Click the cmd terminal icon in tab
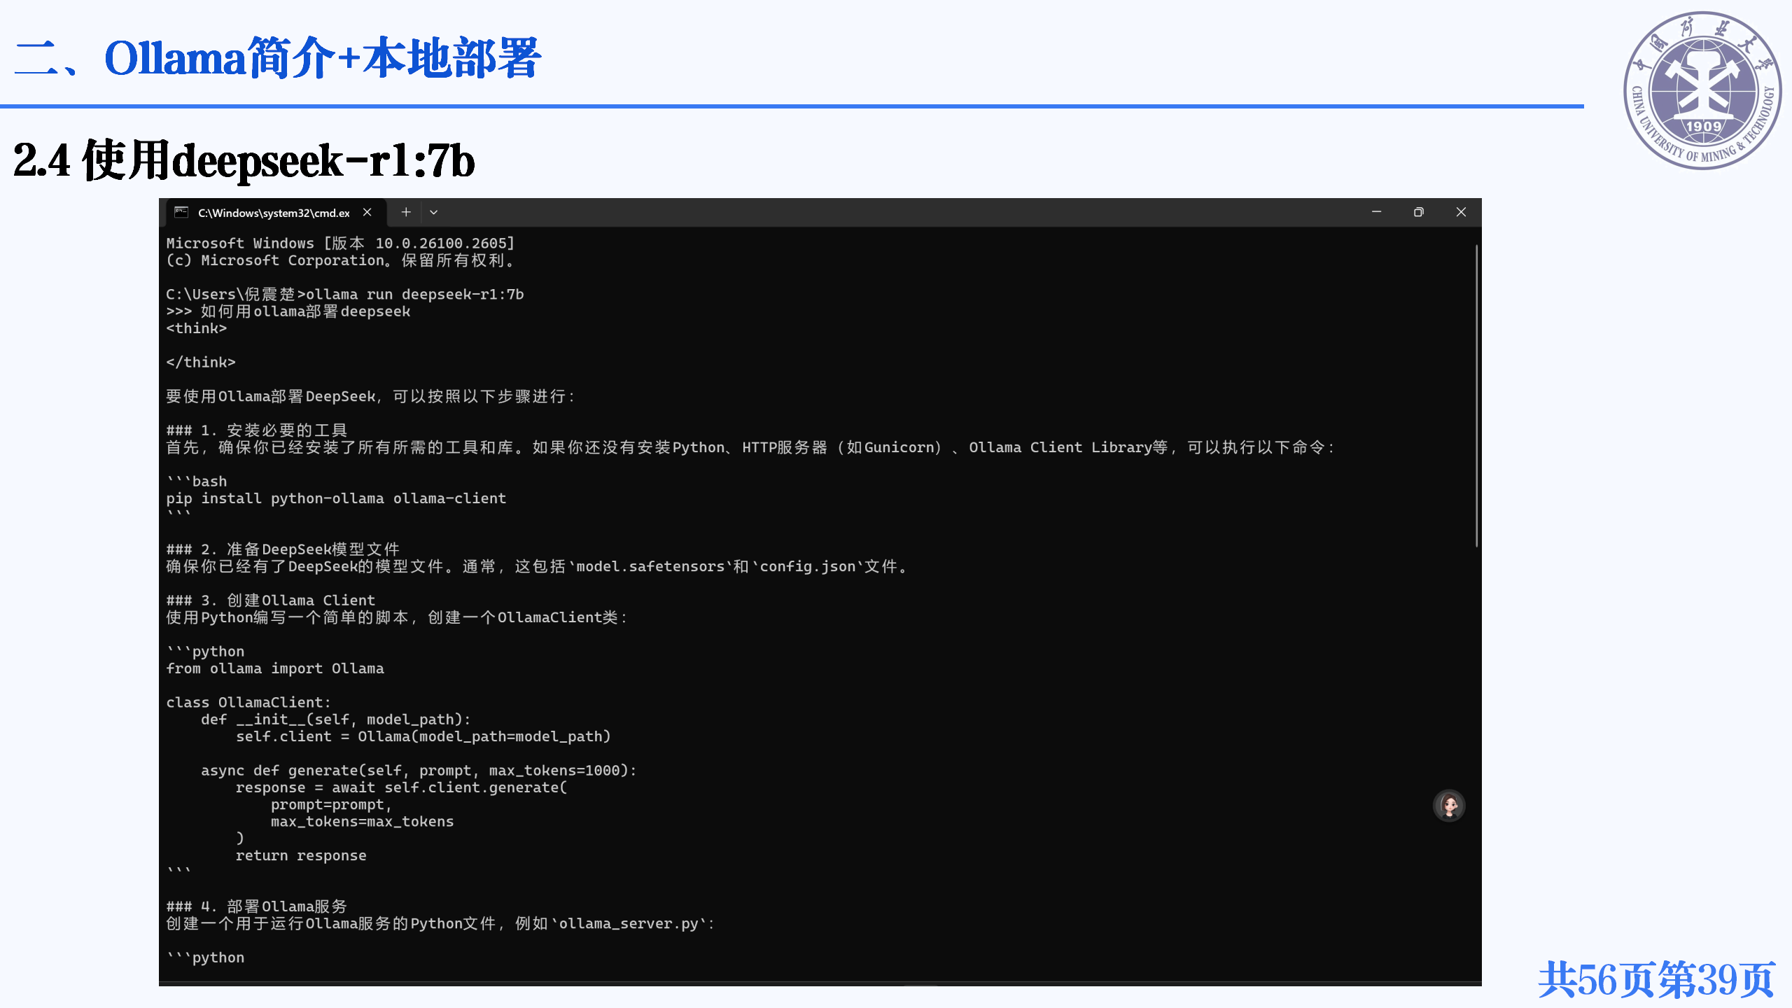Viewport: 1792px width, 1008px height. pyautogui.click(x=181, y=212)
